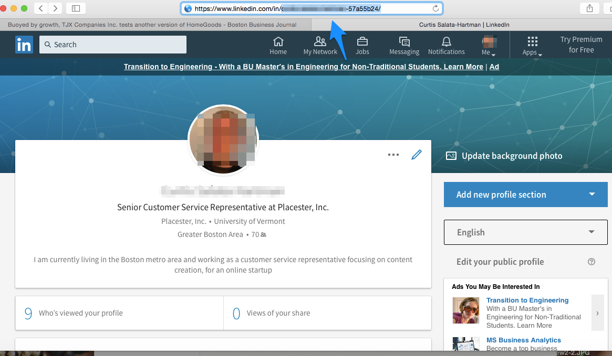View Notifications bell
Screen dimensions: 612x356
(x=446, y=45)
